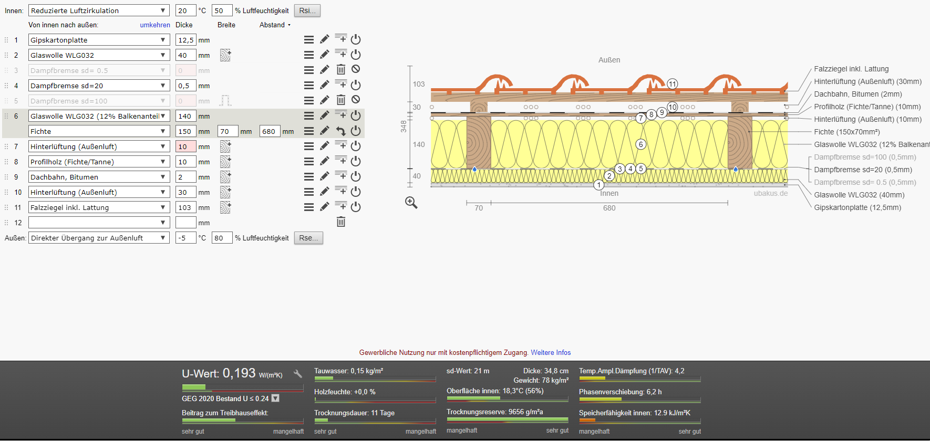Click legend label Falzziegel inkl. Lattung

tap(851, 69)
